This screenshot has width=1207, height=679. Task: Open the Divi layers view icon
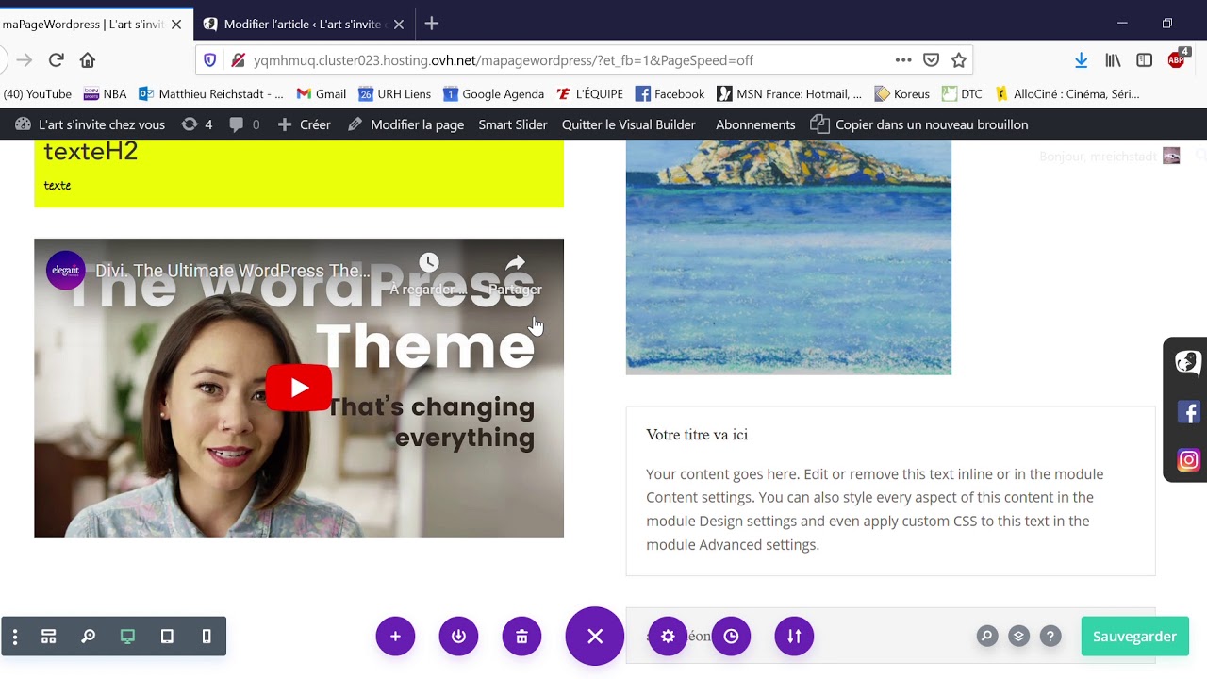(1018, 637)
